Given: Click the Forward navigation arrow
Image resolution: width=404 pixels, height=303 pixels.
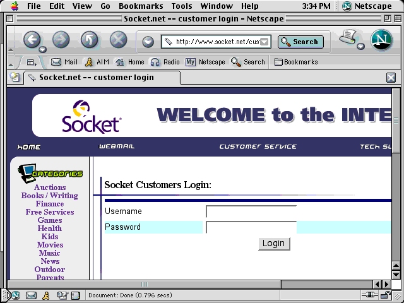Looking at the screenshot, I should pos(61,40).
